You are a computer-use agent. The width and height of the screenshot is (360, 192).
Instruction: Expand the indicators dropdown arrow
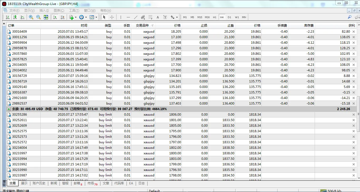[x=76, y=17]
